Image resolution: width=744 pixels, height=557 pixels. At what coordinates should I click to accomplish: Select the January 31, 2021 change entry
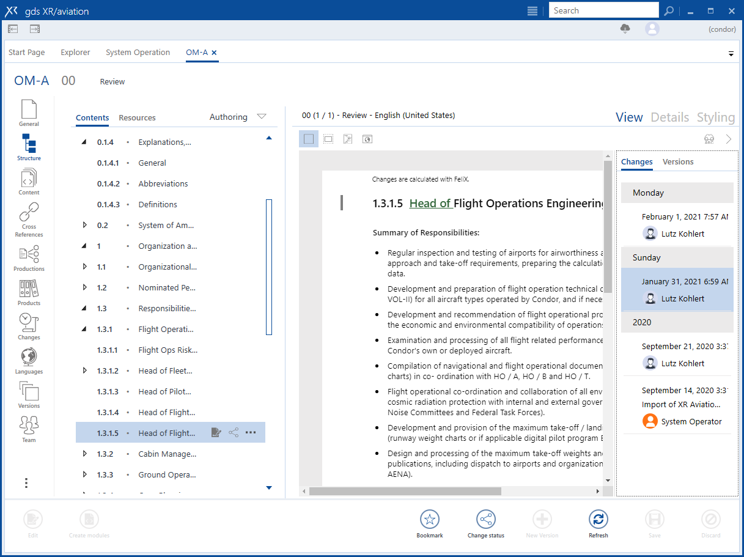(x=677, y=289)
